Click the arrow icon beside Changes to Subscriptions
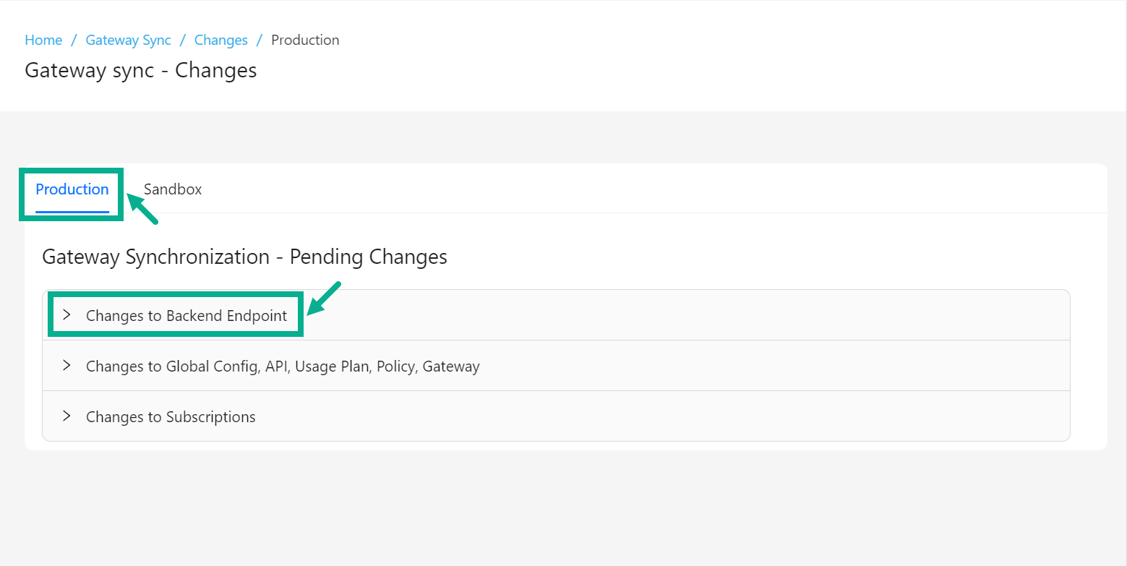This screenshot has height=566, width=1127. pos(67,416)
